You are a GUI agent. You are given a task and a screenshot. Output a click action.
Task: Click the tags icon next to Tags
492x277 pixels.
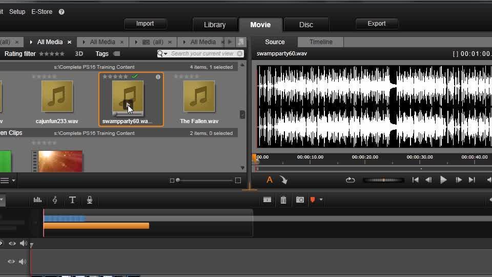pyautogui.click(x=116, y=54)
